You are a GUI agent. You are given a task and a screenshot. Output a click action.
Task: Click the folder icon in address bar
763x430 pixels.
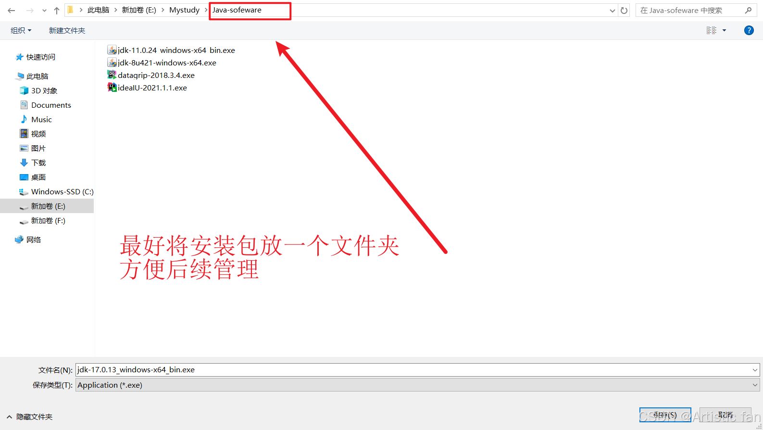70,10
